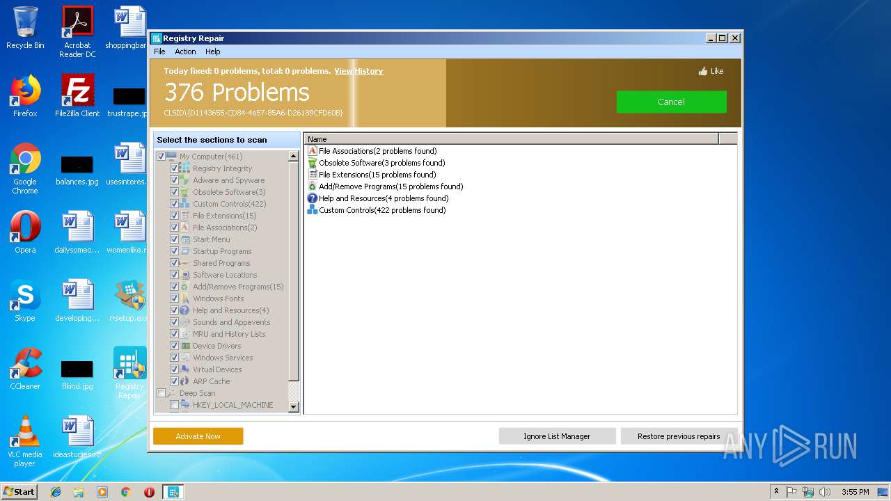Select 'File Extensions(15 problems found)' result row
The height and width of the screenshot is (501, 891).
[377, 175]
